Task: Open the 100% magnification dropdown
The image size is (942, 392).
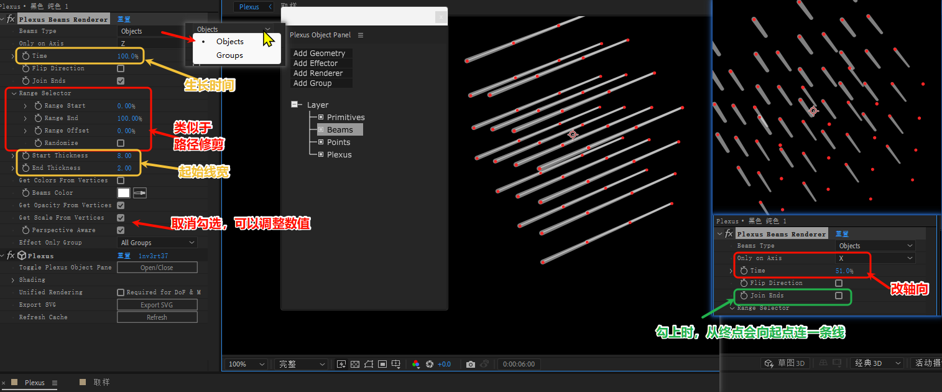Action: coord(247,364)
